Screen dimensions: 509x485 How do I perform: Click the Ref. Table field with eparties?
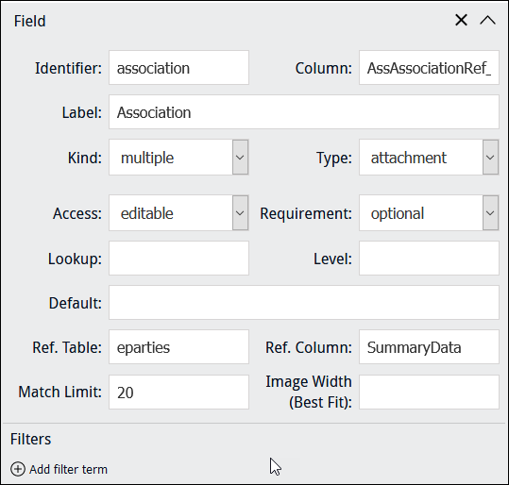(178, 347)
